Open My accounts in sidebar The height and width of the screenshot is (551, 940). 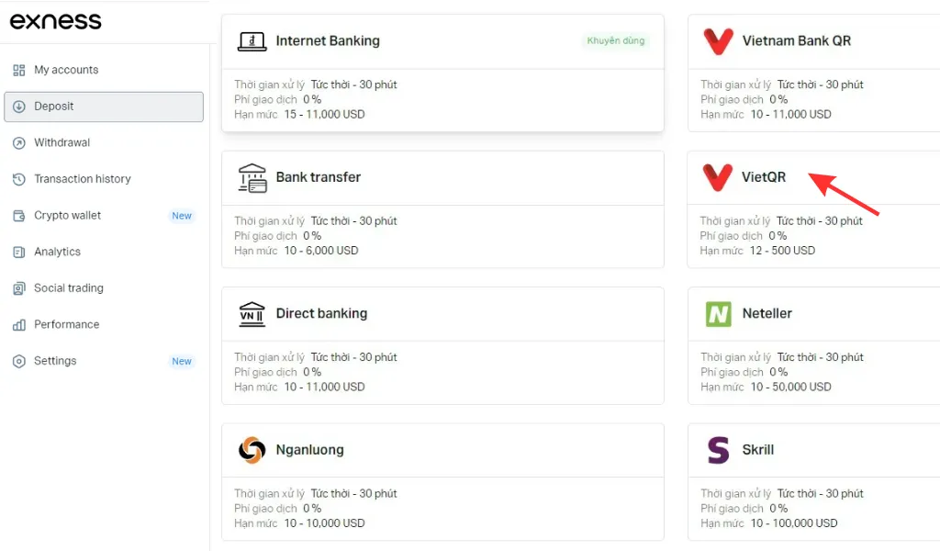click(66, 70)
